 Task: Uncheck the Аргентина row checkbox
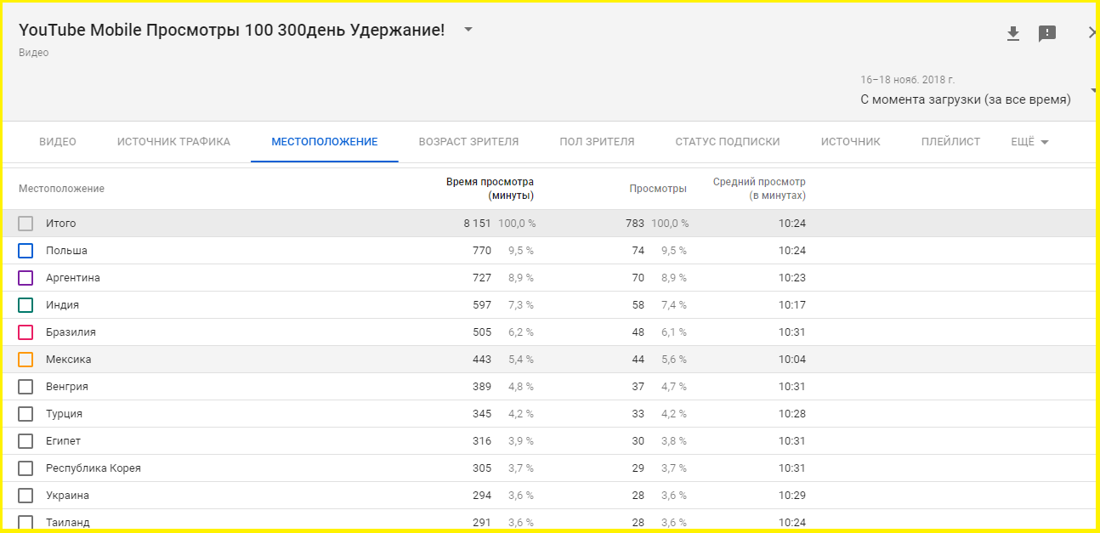26,278
